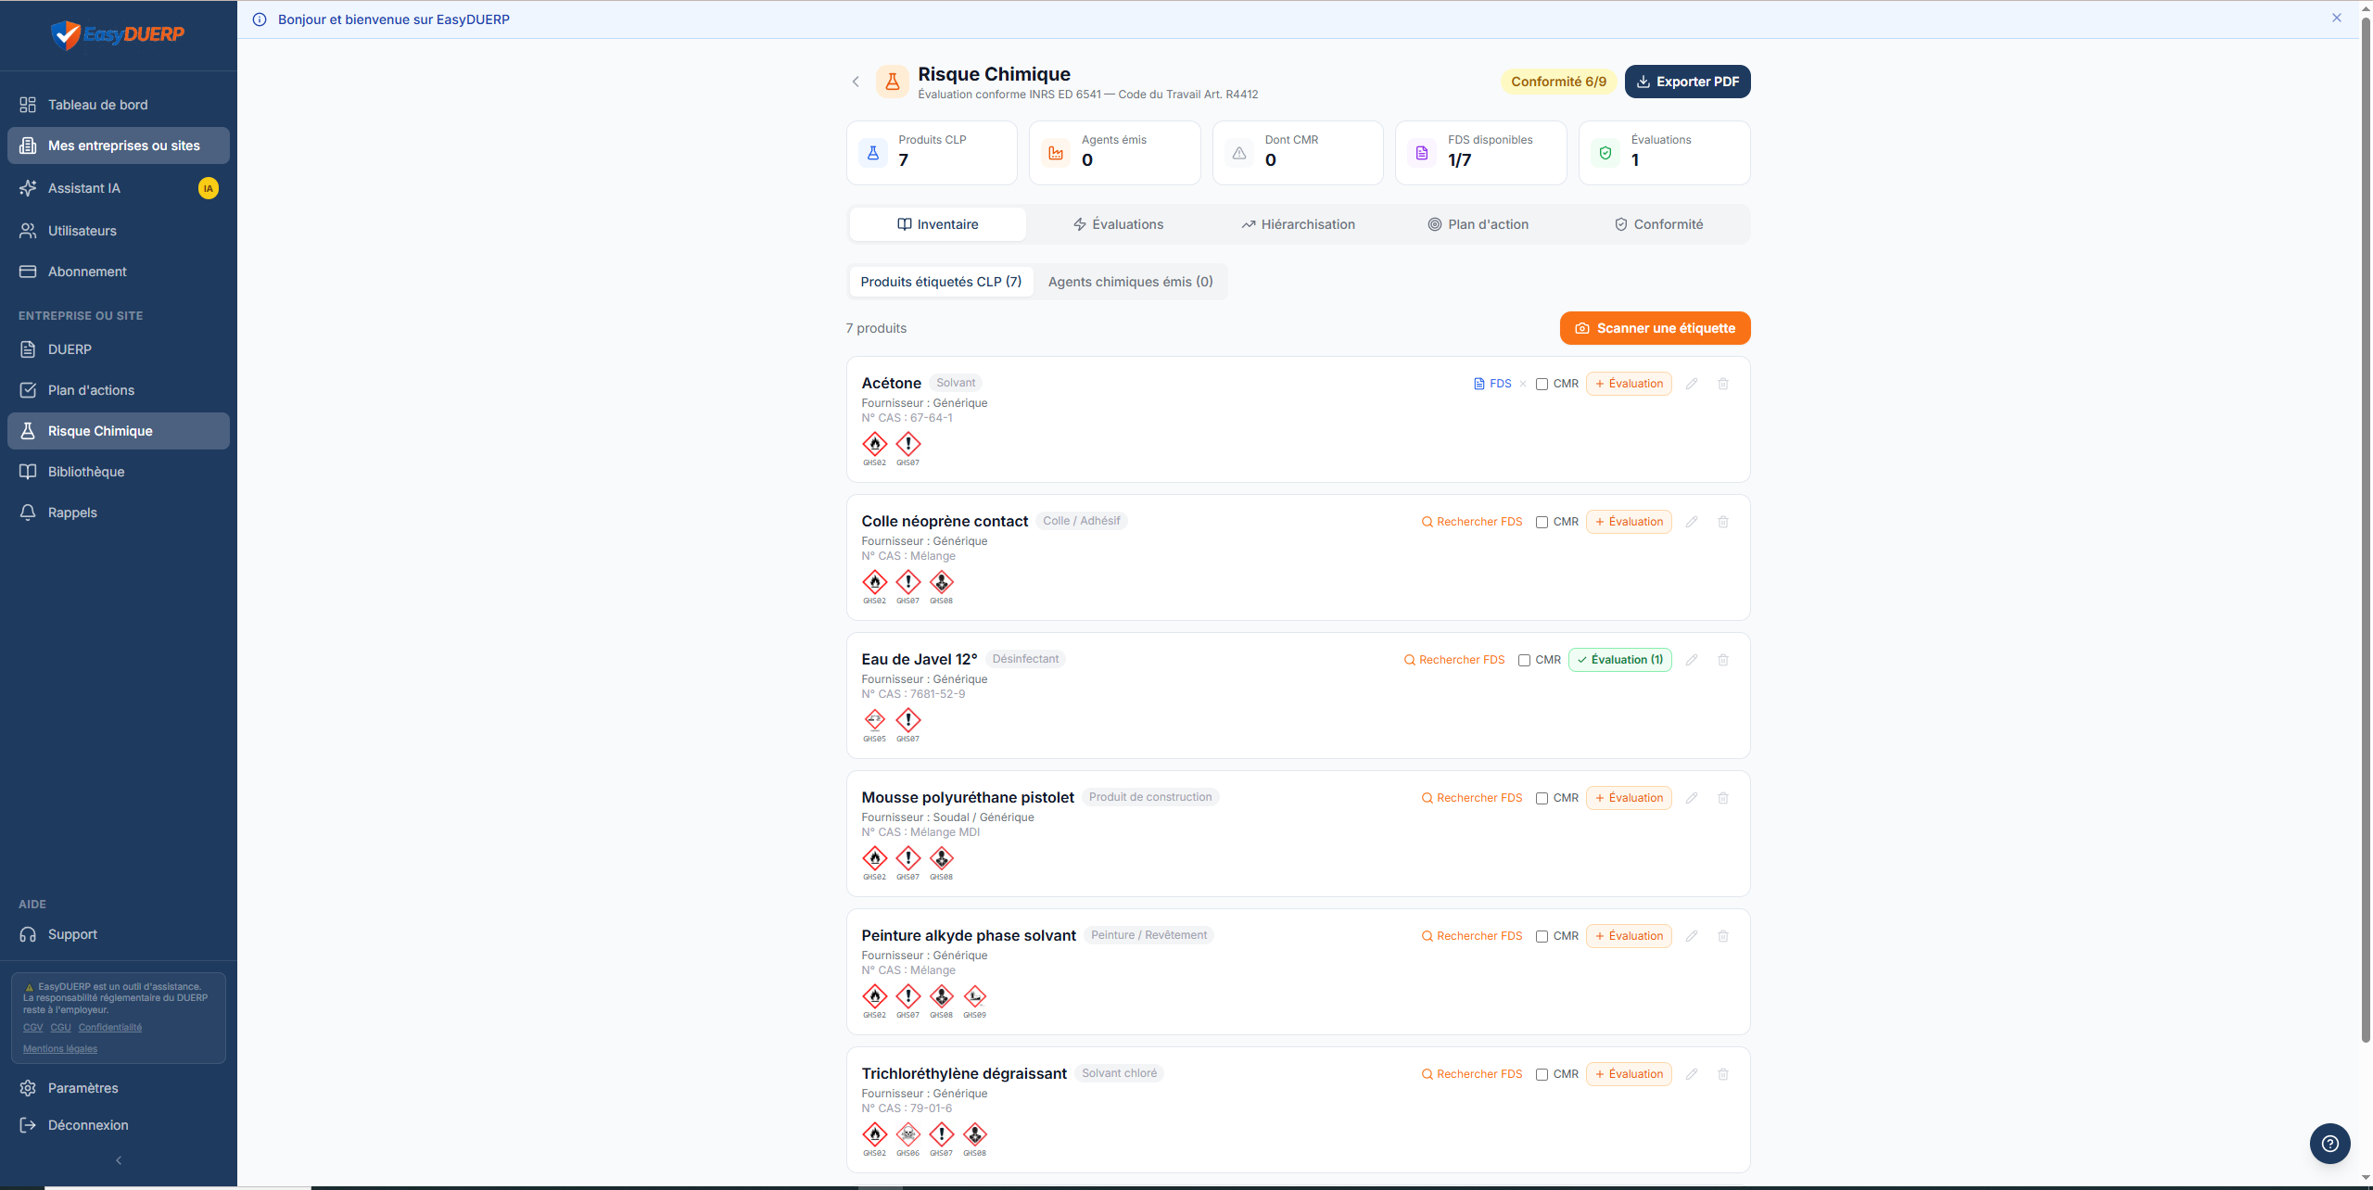
Task: Enable CMR for Mousse polyuréthane pistolet
Action: pos(1542,799)
